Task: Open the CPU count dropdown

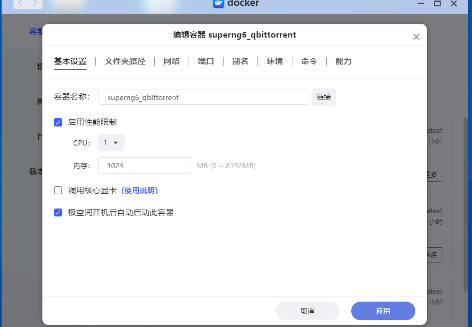Action: (x=111, y=143)
